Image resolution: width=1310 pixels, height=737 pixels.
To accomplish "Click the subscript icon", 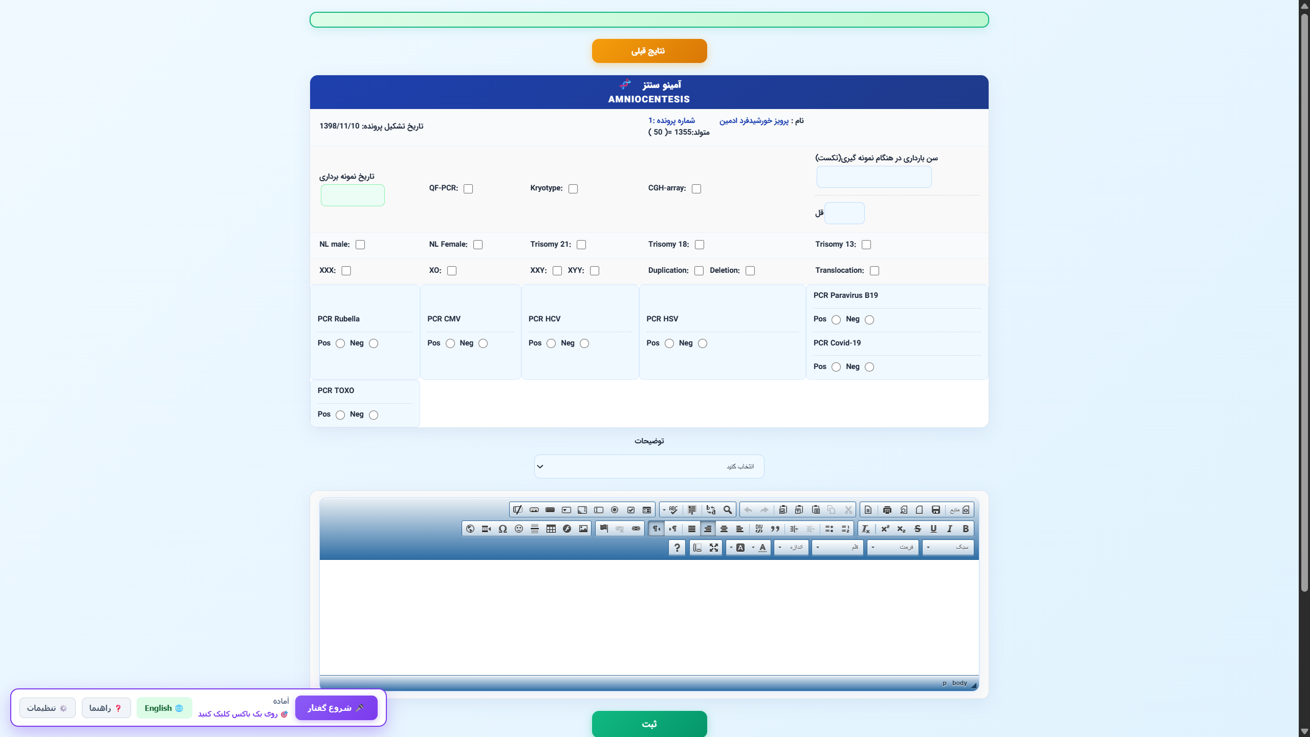I will [901, 529].
